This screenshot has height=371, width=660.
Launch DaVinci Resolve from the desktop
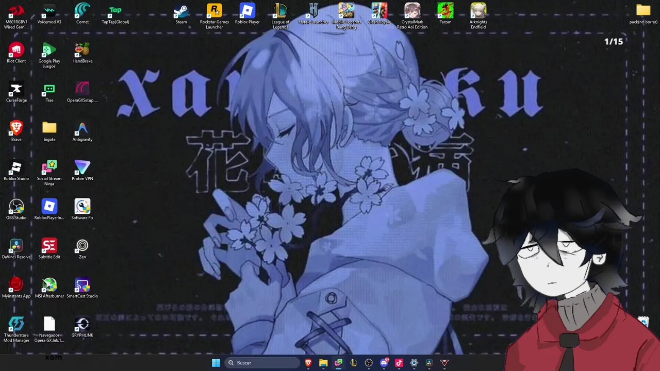click(x=16, y=248)
